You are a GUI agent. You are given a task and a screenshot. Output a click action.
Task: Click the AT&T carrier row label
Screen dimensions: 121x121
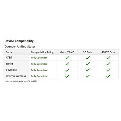[9, 58]
